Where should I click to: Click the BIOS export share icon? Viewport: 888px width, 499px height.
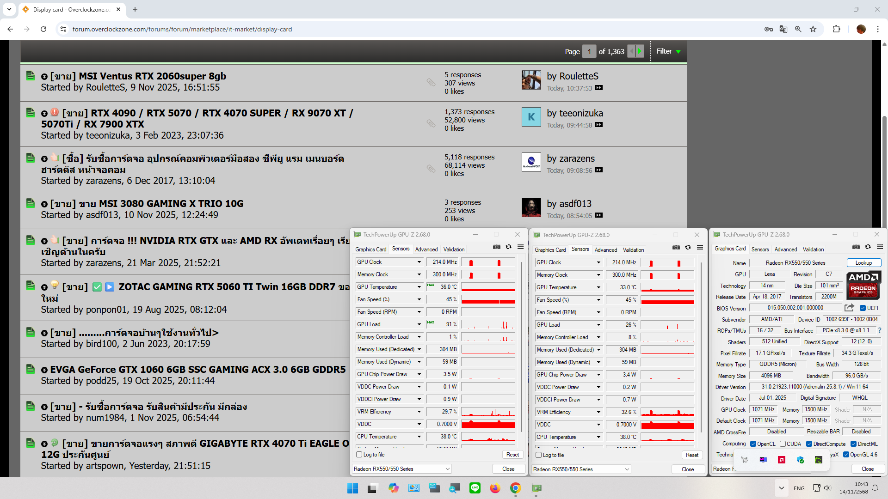tap(849, 308)
